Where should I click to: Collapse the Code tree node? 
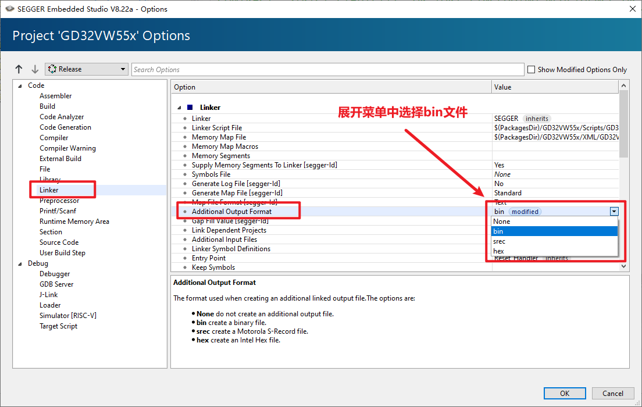pyautogui.click(x=20, y=85)
